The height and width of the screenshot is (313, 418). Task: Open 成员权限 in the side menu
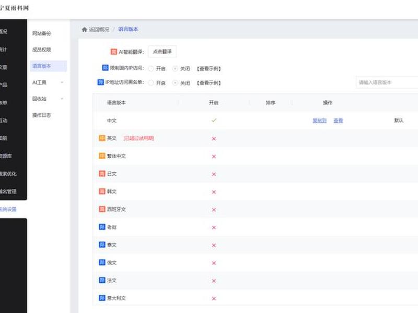coord(42,50)
